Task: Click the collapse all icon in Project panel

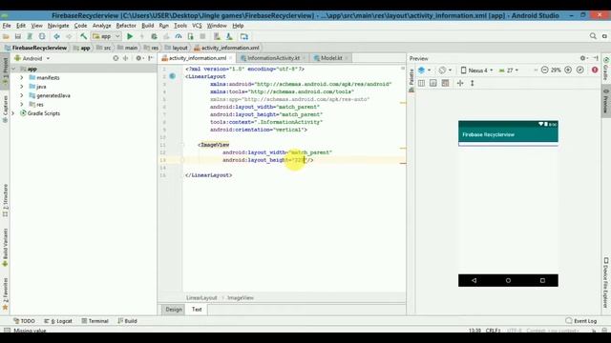Action: (125, 58)
